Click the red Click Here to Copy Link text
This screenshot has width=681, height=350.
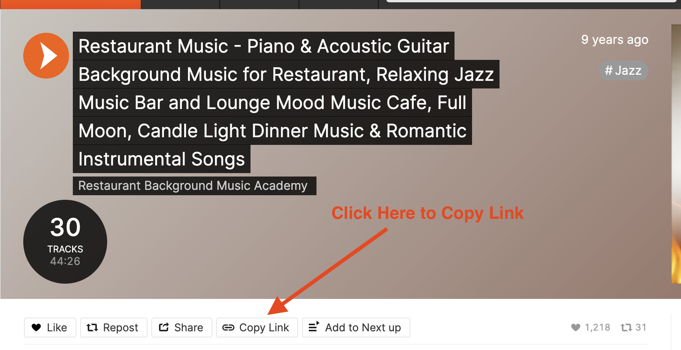pos(427,213)
